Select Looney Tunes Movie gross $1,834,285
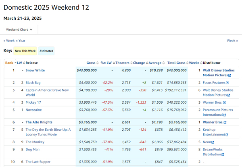The image size is (242, 167). 88,129
